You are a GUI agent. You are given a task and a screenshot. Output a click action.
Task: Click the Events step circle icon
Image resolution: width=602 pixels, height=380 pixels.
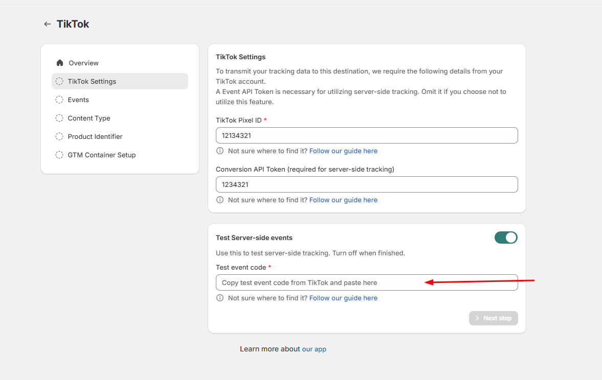[59, 100]
